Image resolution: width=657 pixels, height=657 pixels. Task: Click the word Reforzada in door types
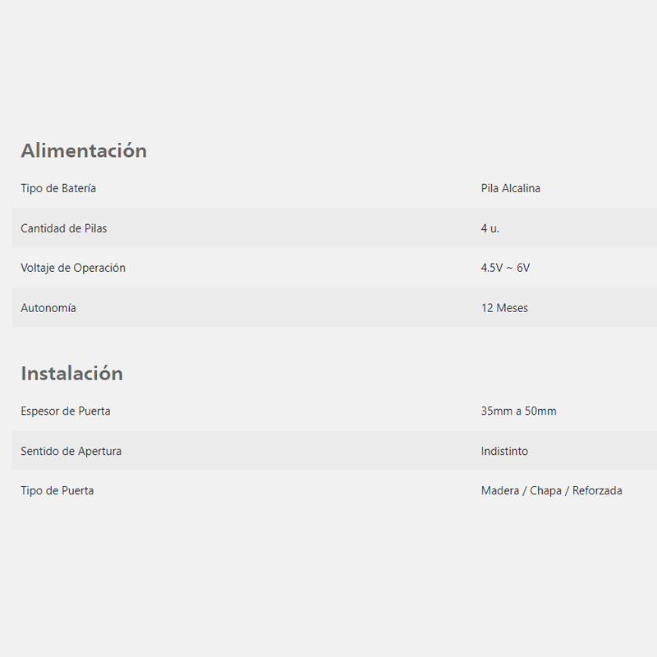597,490
